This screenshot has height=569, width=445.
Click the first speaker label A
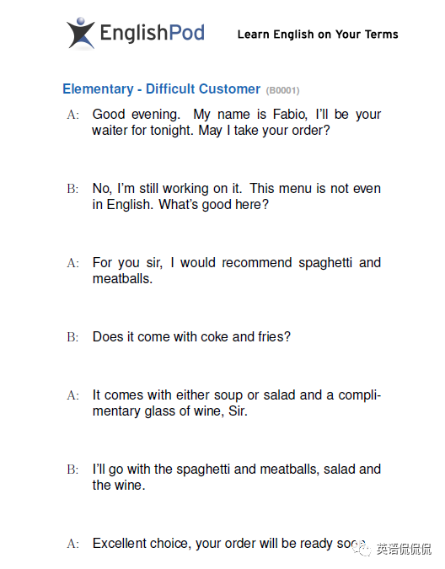(72, 115)
